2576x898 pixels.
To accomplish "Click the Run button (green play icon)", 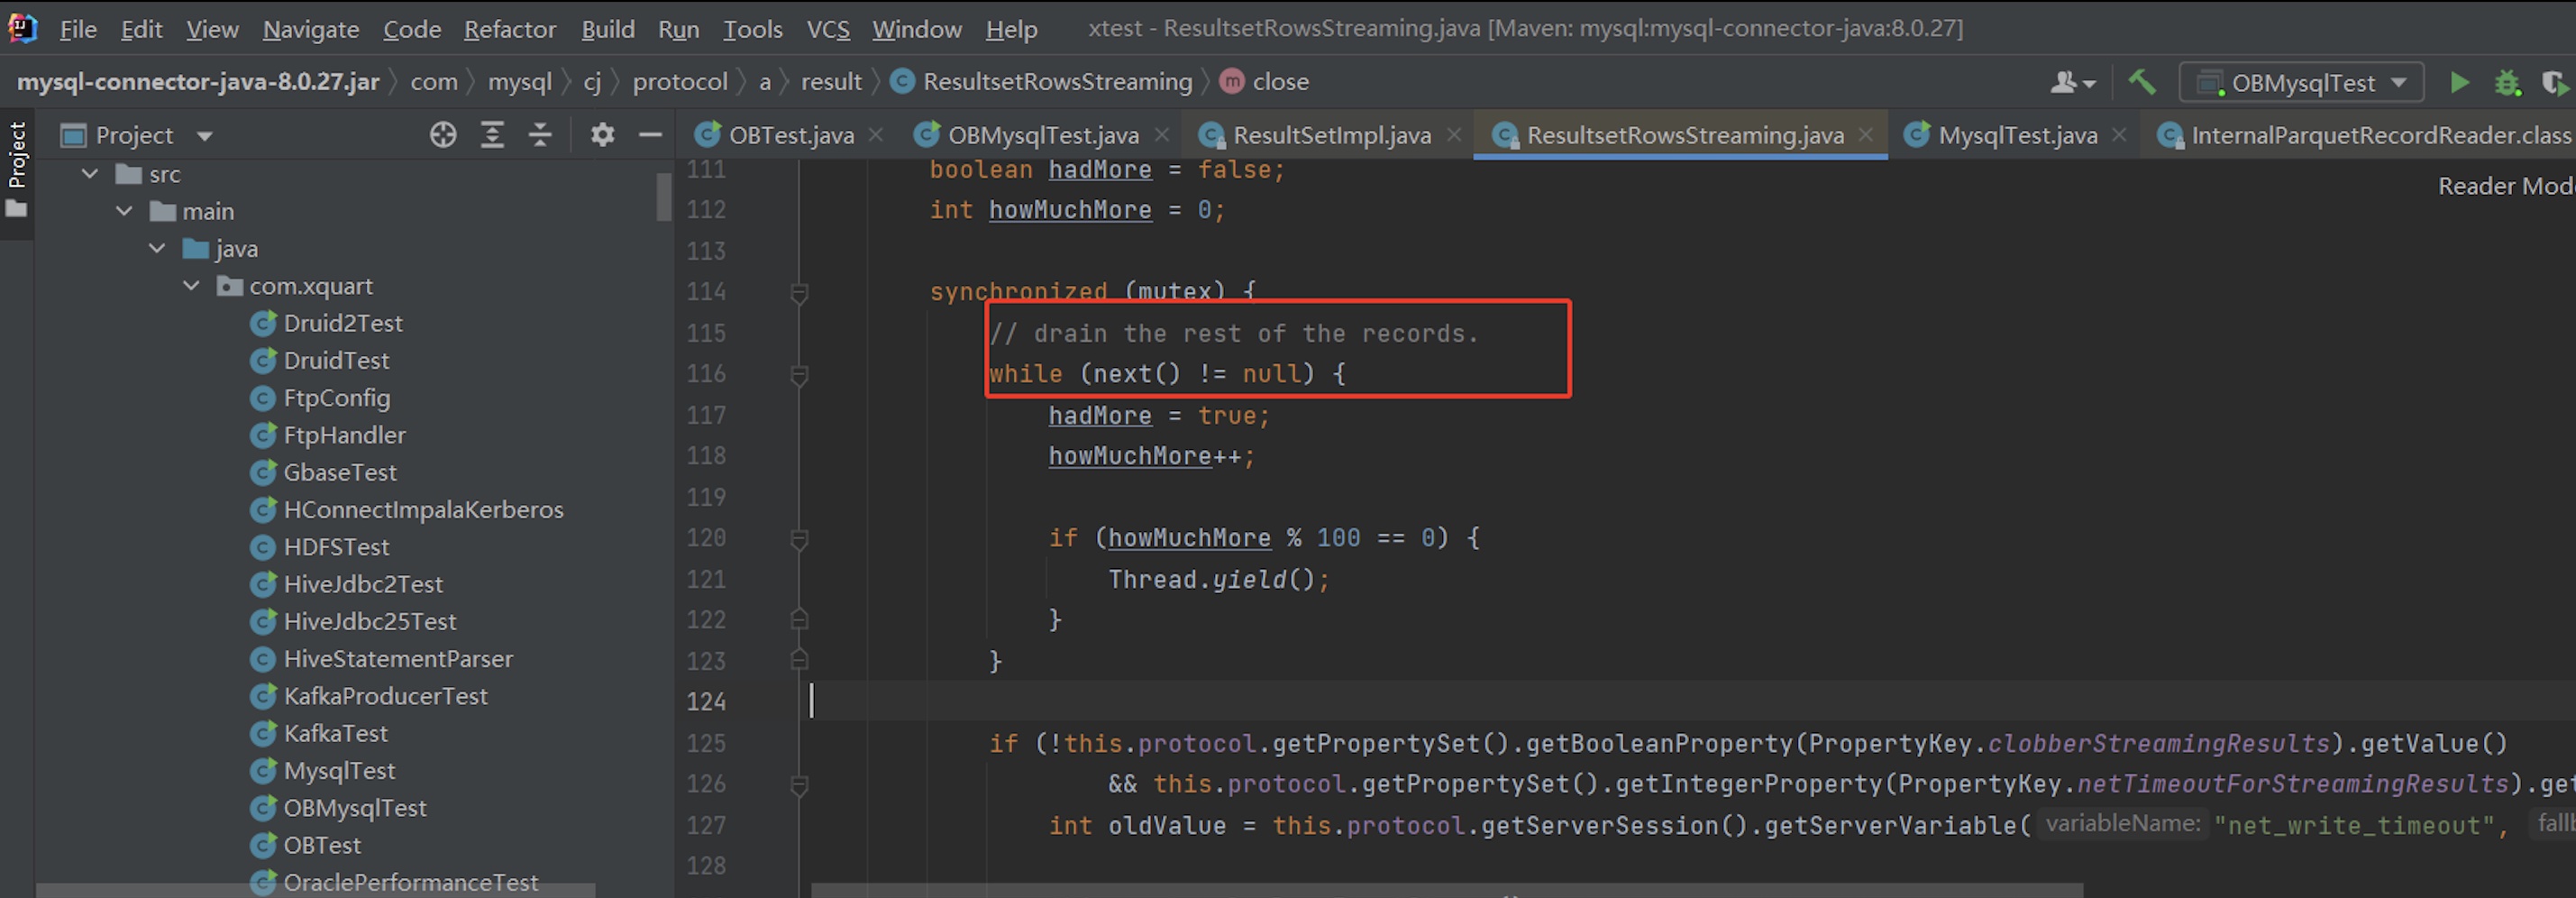I will click(x=2459, y=83).
